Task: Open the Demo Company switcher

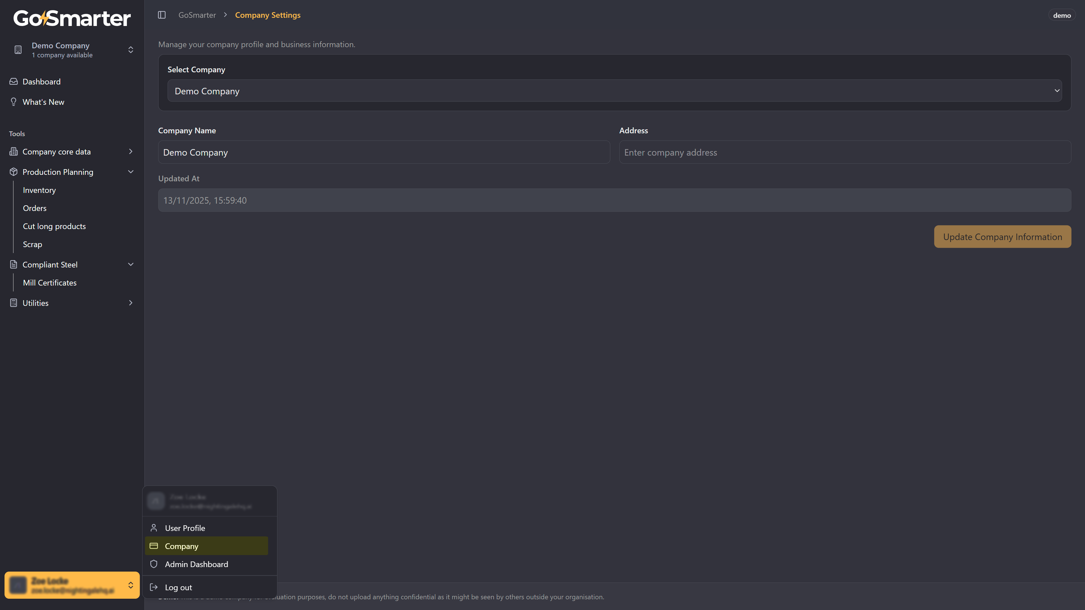Action: coord(72,50)
